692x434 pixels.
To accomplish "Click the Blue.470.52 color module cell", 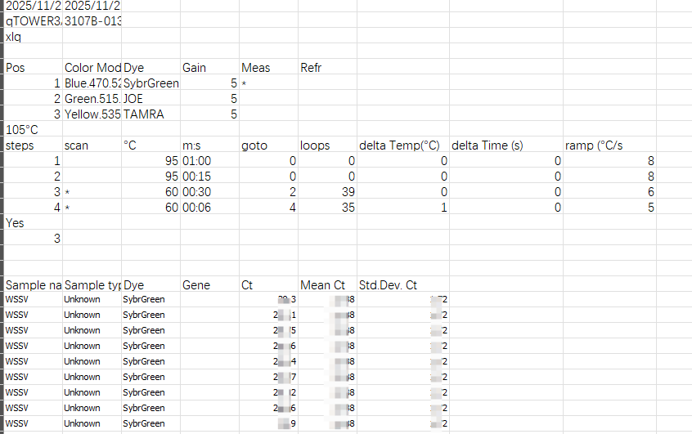I will pos(92,83).
